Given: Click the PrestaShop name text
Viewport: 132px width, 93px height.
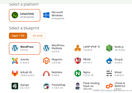Looking at the screenshot, I should tap(59, 85).
